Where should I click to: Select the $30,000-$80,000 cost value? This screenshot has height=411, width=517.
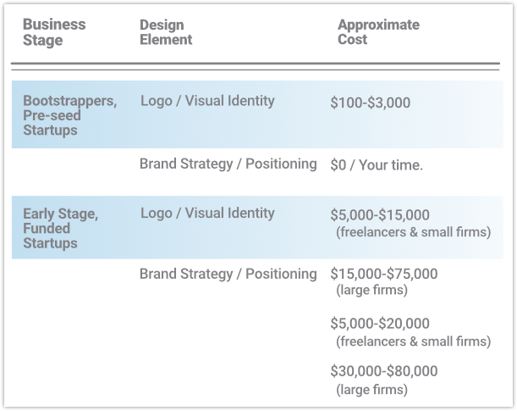pyautogui.click(x=384, y=371)
